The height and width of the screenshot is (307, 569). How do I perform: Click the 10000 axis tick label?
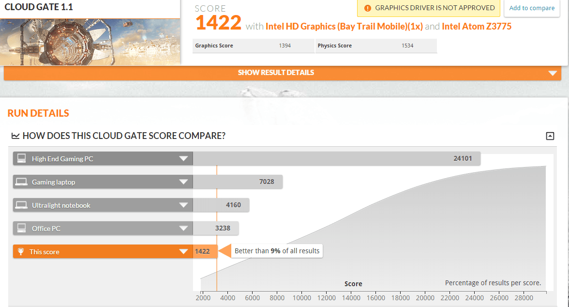pyautogui.click(x=302, y=298)
